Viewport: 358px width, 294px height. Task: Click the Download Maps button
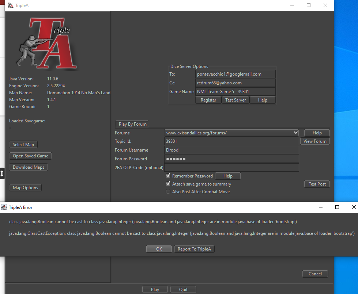[x=28, y=167]
